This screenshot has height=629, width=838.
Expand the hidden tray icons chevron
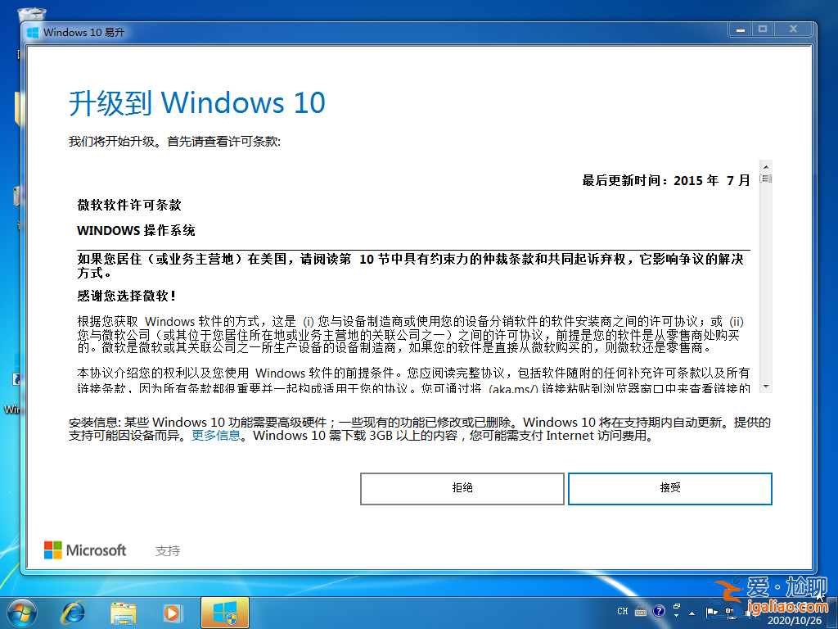pos(692,613)
